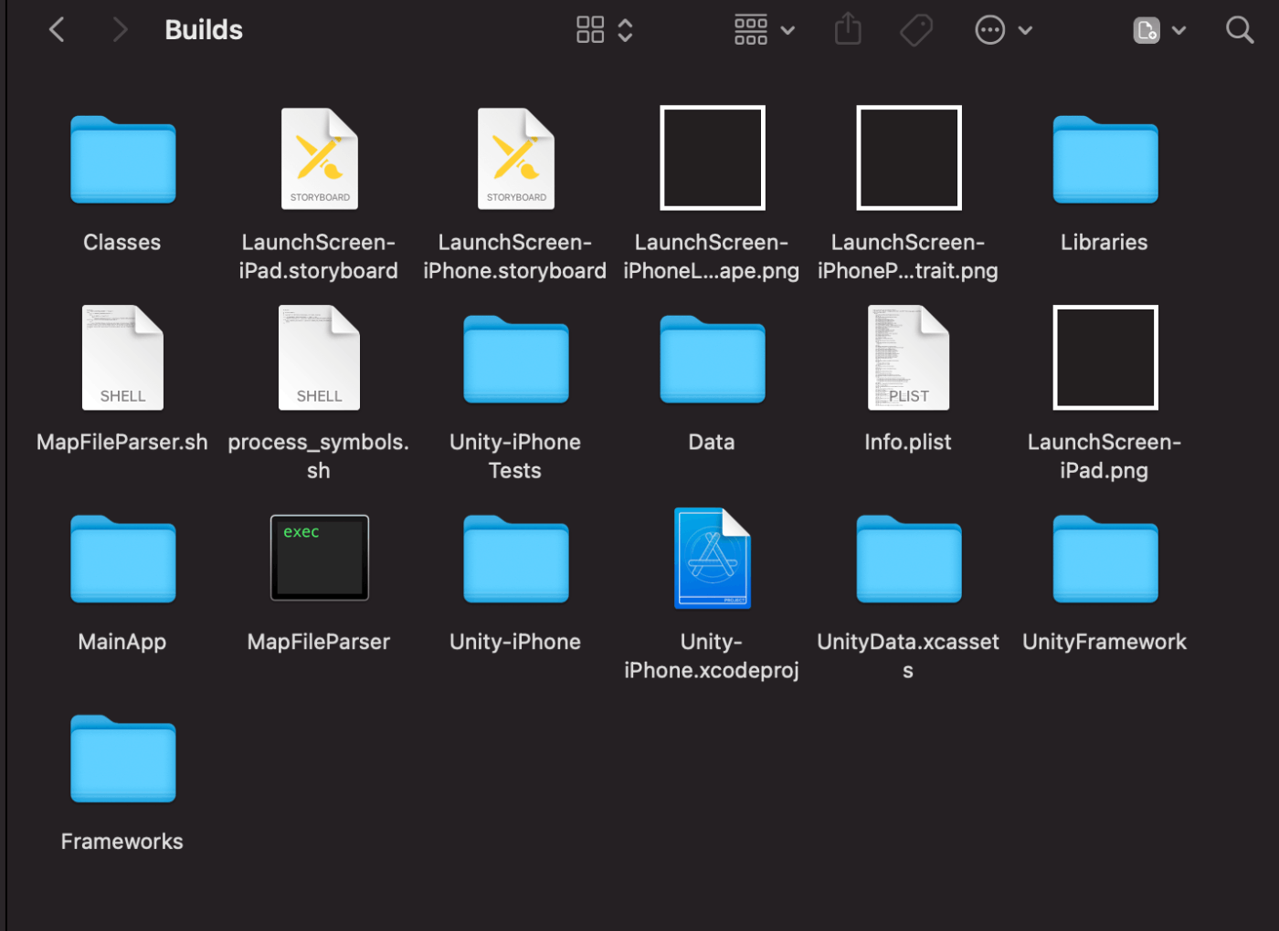Select the UnityFramework folder icon
The width and height of the screenshot is (1279, 931).
coord(1105,559)
